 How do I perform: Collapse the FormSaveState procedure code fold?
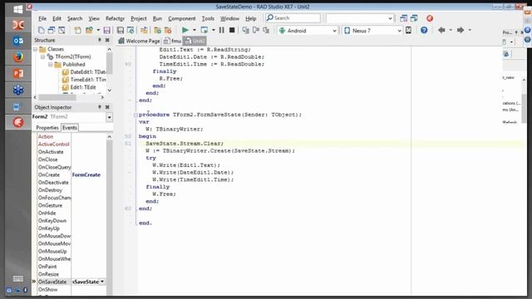coord(135,115)
